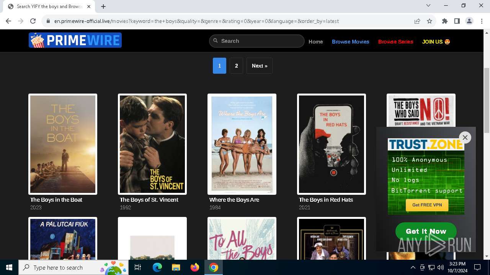Click the Next » pagination button
Image resolution: width=490 pixels, height=275 pixels.
tap(260, 66)
